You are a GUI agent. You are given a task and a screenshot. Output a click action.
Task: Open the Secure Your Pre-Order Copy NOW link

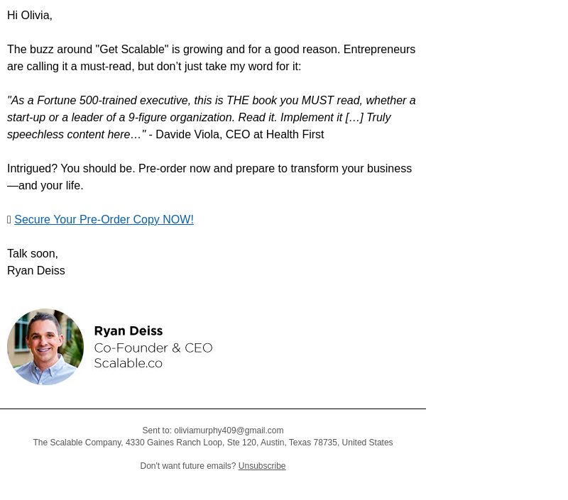point(104,220)
